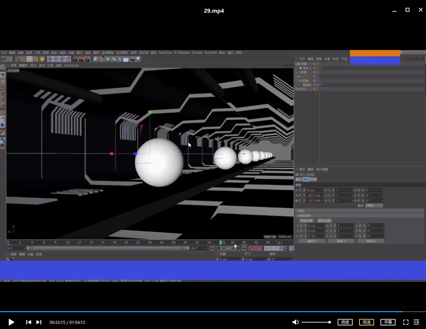This screenshot has width=426, height=329.
Task: Click the render to picture viewer icon
Action: 81,59
